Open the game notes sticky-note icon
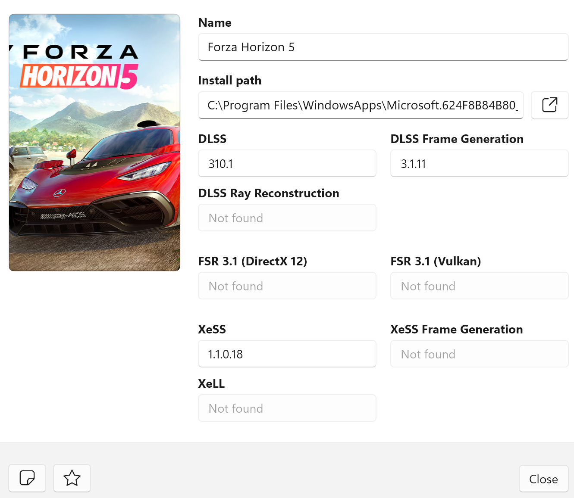 27,478
